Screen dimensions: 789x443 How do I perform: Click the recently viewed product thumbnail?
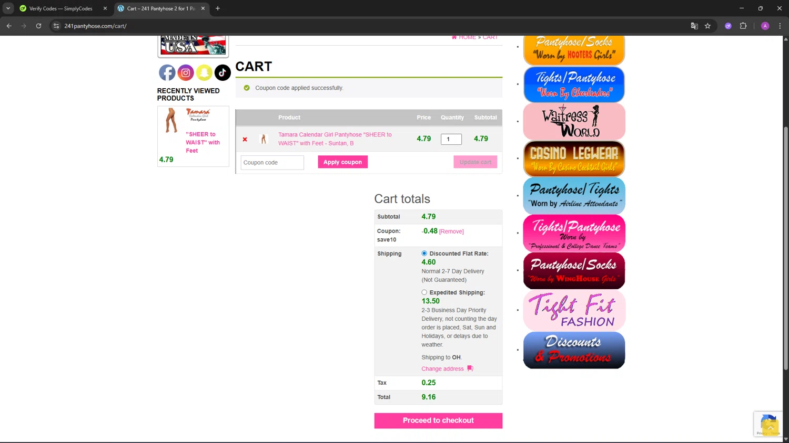tap(171, 120)
